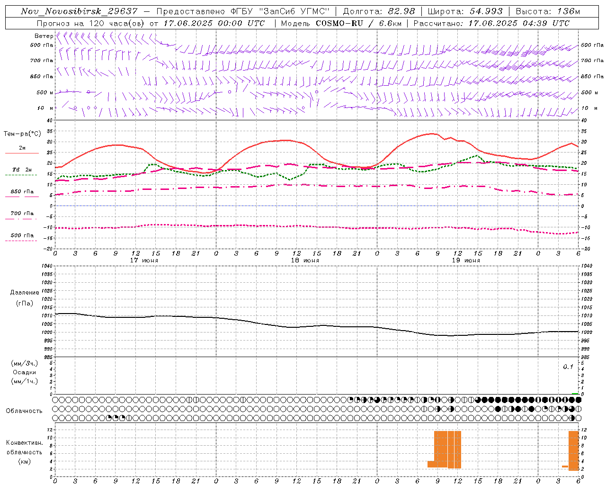Click the "0.1" precipitation amount value
The width and height of the screenshot is (606, 485).
pyautogui.click(x=568, y=367)
